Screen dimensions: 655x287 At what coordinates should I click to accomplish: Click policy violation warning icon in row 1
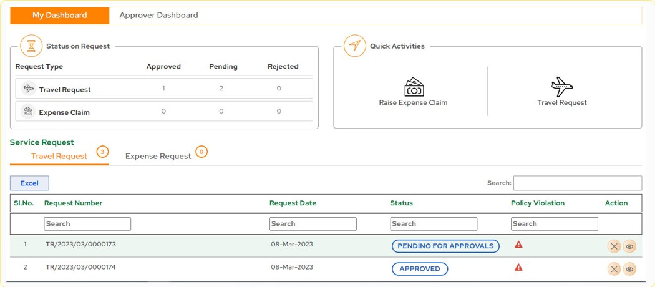point(518,245)
